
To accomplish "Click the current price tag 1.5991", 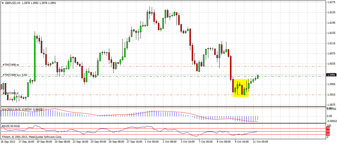I will pyautogui.click(x=331, y=75).
